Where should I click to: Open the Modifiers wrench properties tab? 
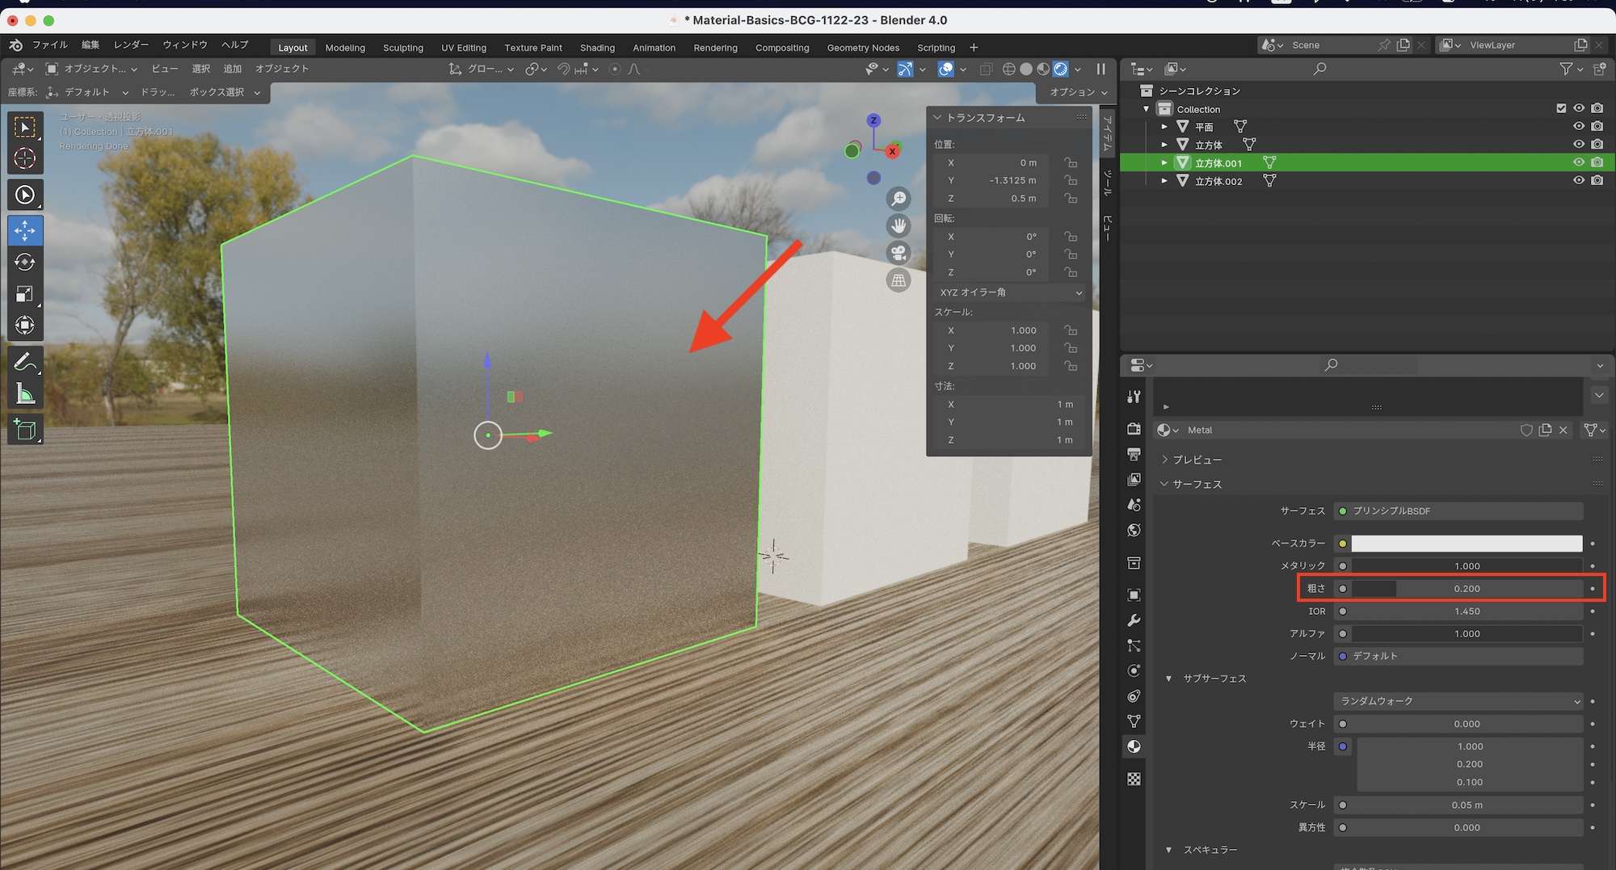(x=1134, y=620)
